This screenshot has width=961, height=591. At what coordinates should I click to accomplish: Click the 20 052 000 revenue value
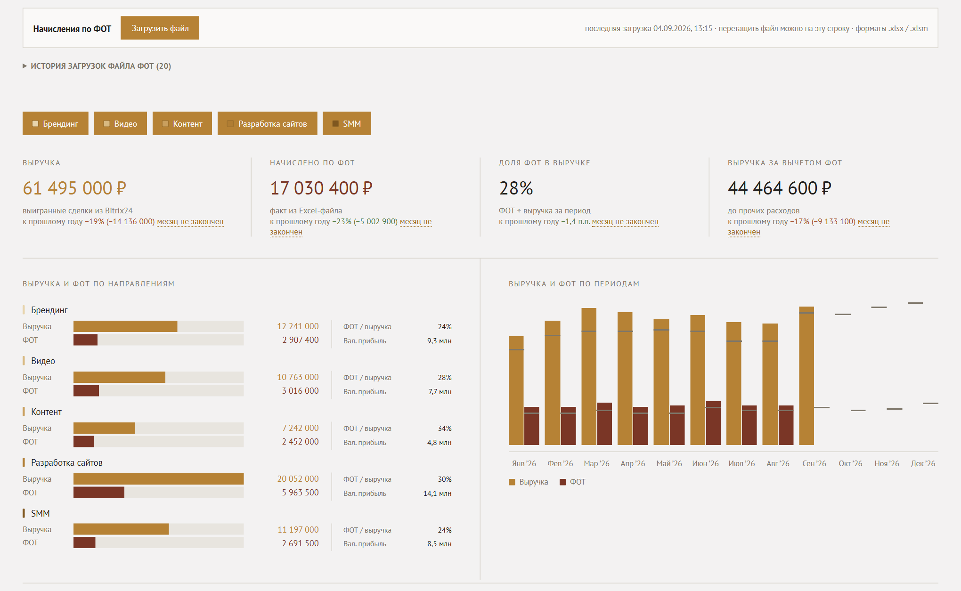point(298,479)
